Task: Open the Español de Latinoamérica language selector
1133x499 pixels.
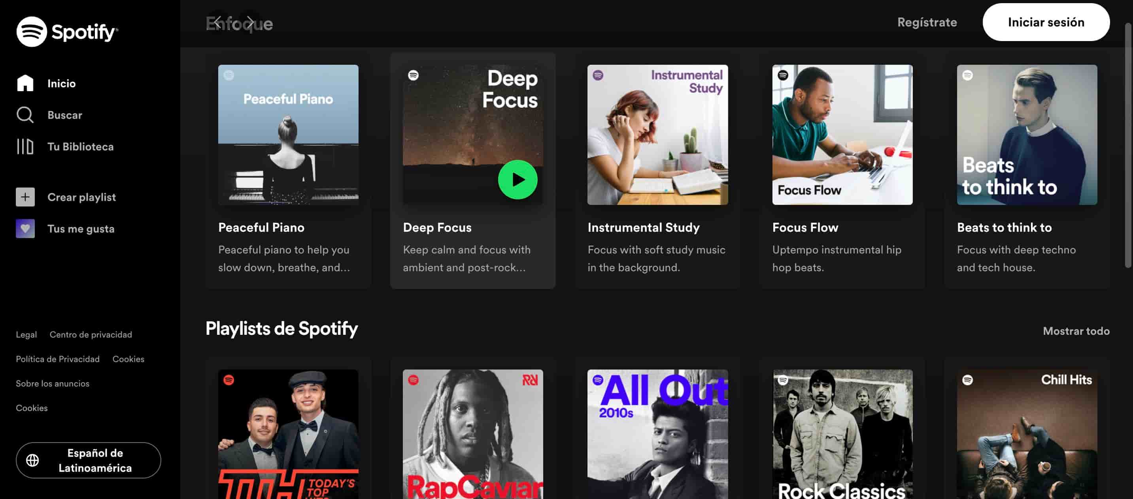Action: 88,460
